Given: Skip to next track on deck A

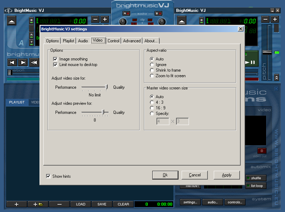Looking at the screenshot, I should point(23,63).
